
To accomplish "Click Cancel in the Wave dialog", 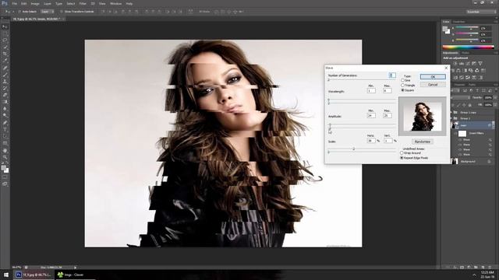I will coord(433,85).
